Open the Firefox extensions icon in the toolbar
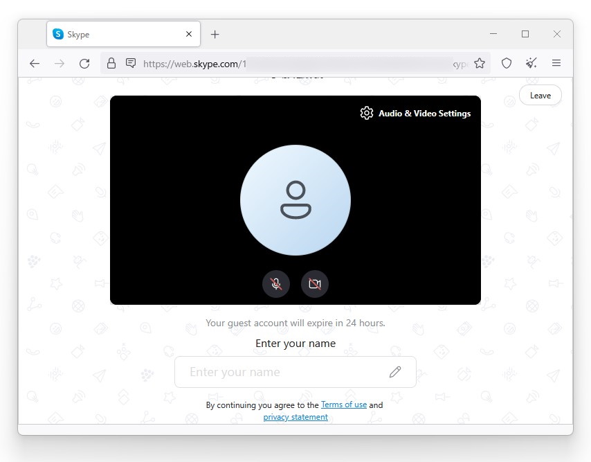Image resolution: width=591 pixels, height=462 pixels. point(531,63)
